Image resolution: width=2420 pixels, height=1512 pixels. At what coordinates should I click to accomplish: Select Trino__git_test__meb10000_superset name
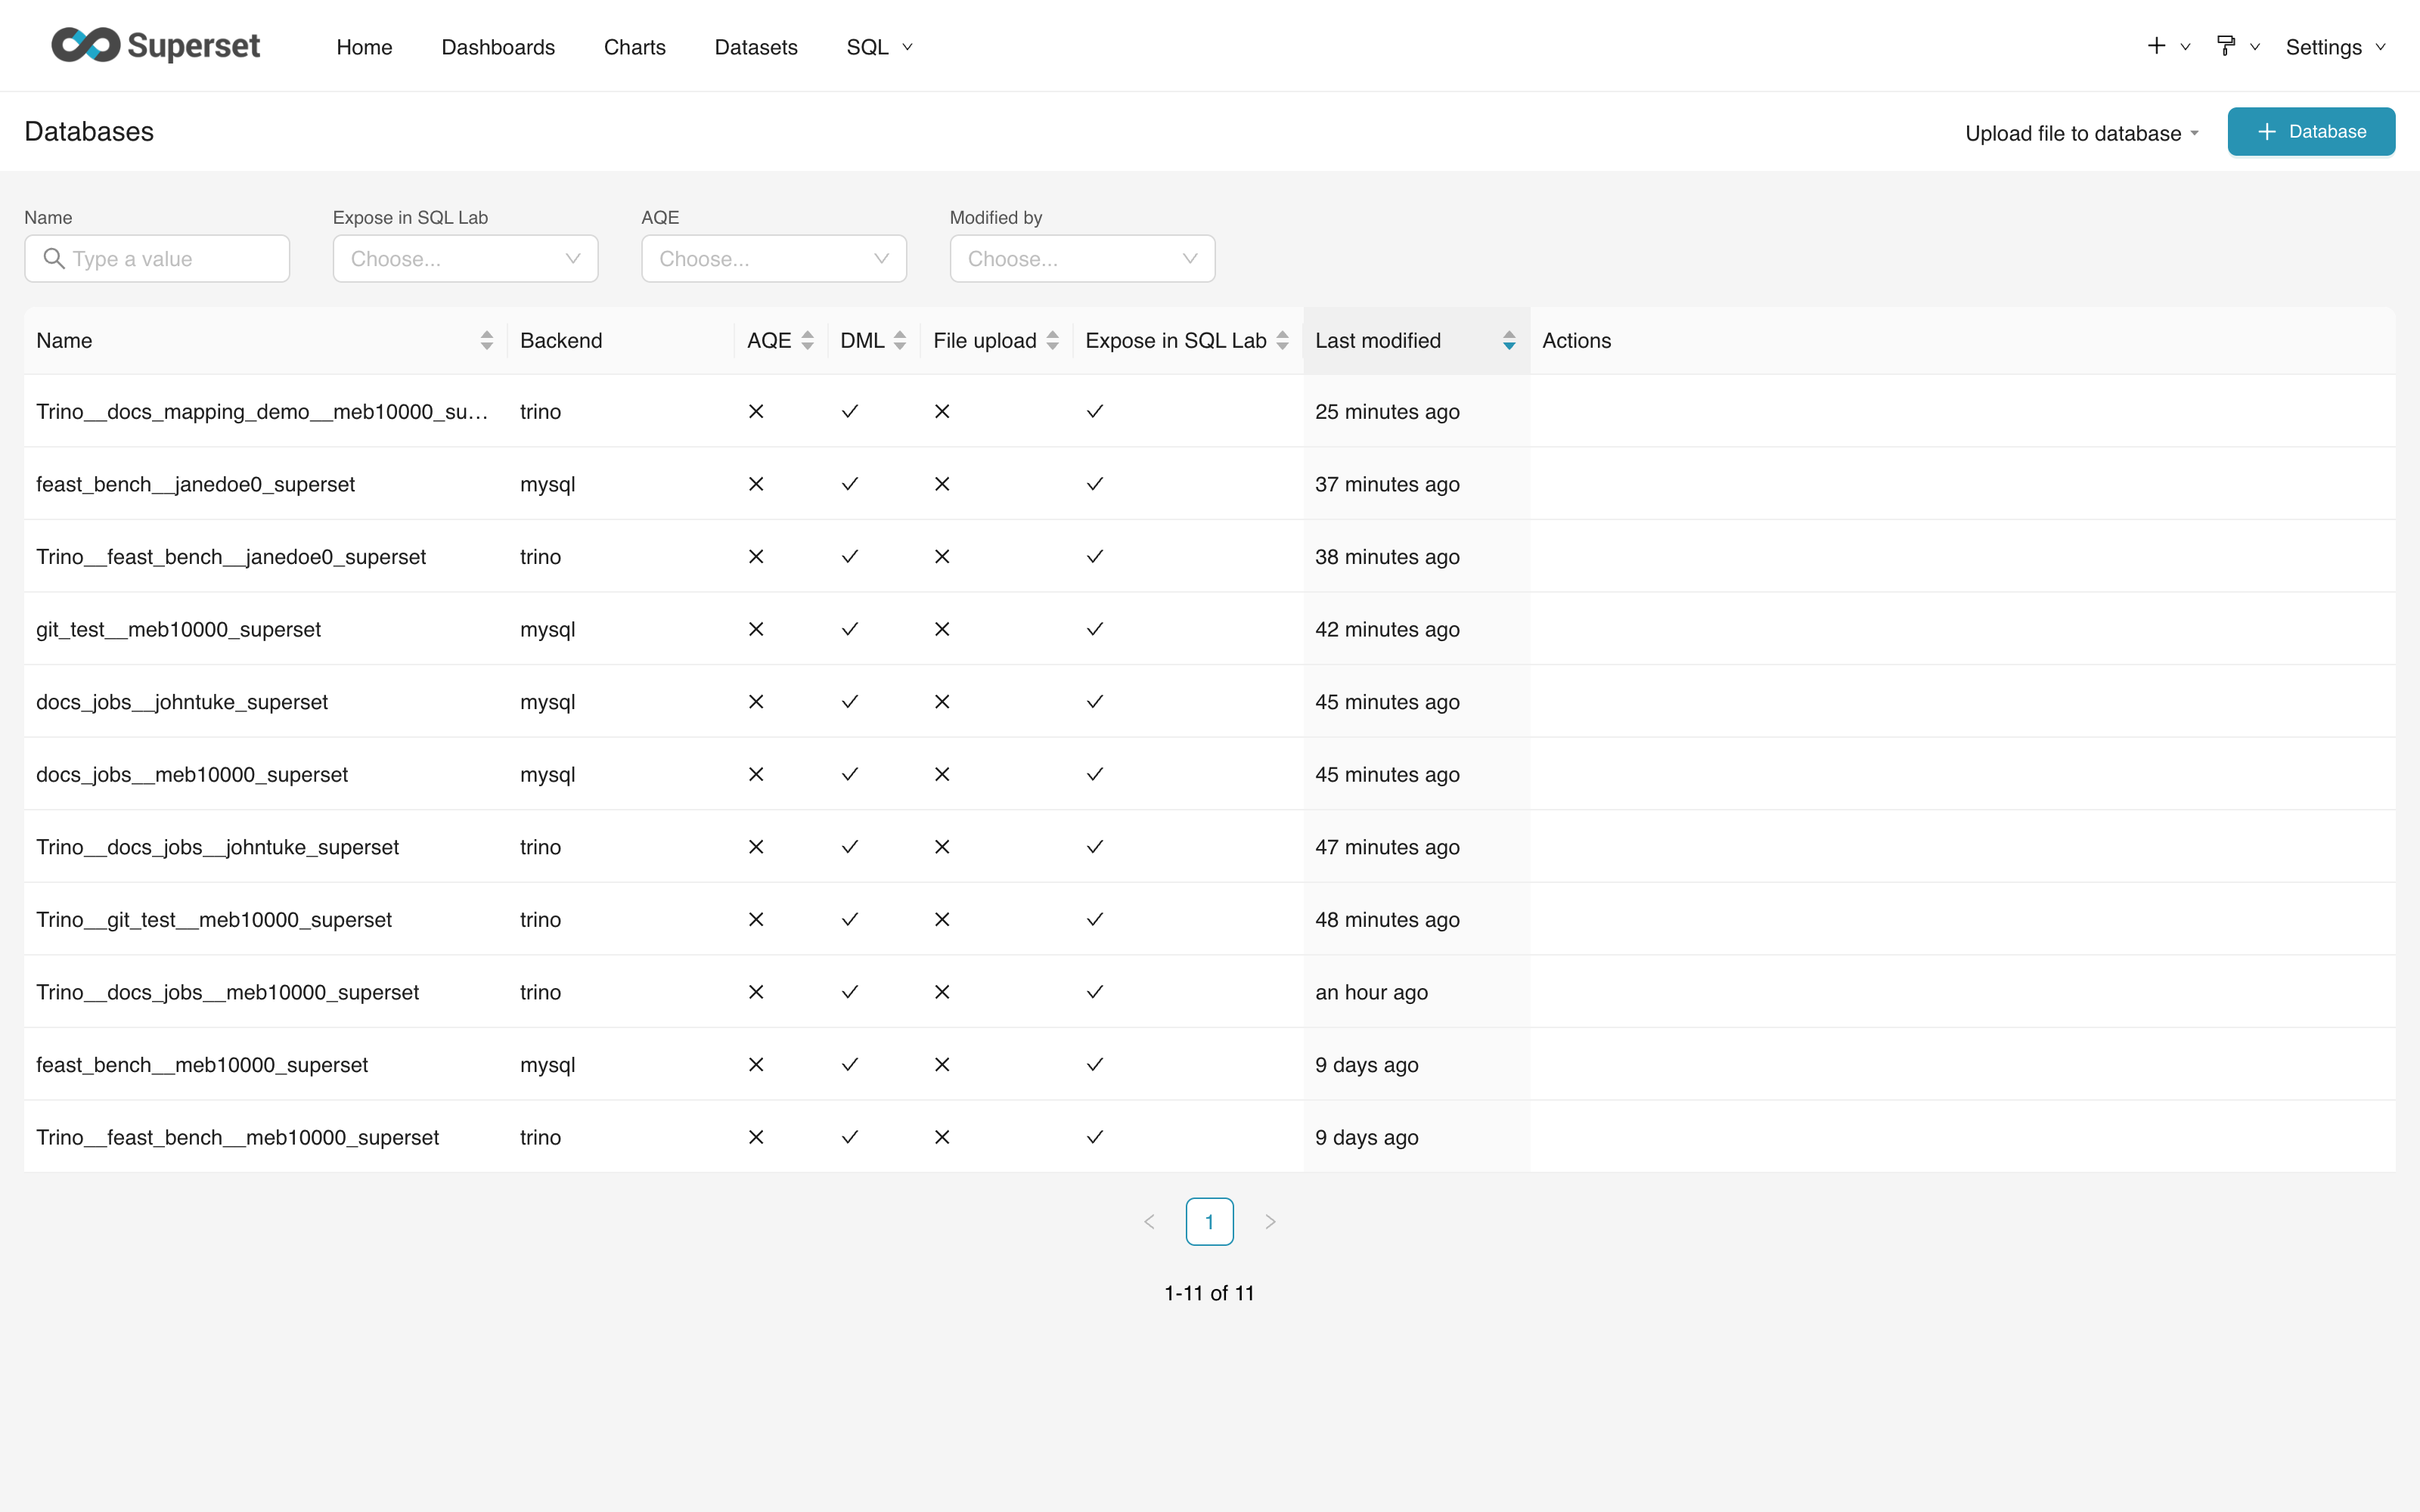[x=214, y=920]
